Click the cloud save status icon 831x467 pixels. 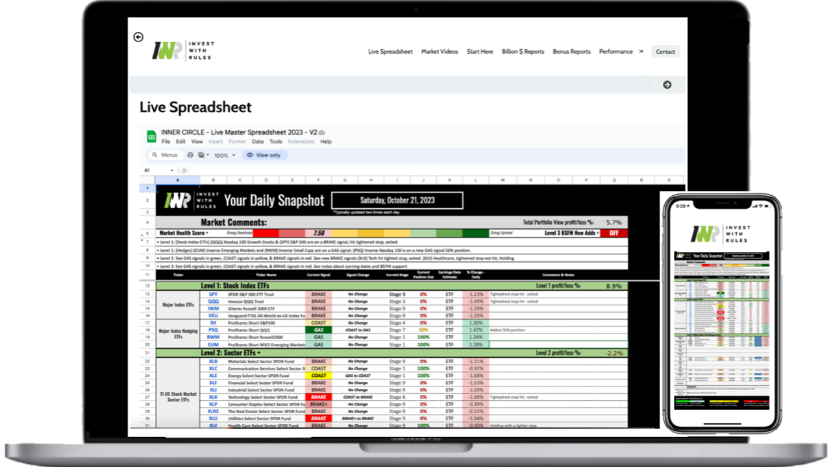(321, 132)
